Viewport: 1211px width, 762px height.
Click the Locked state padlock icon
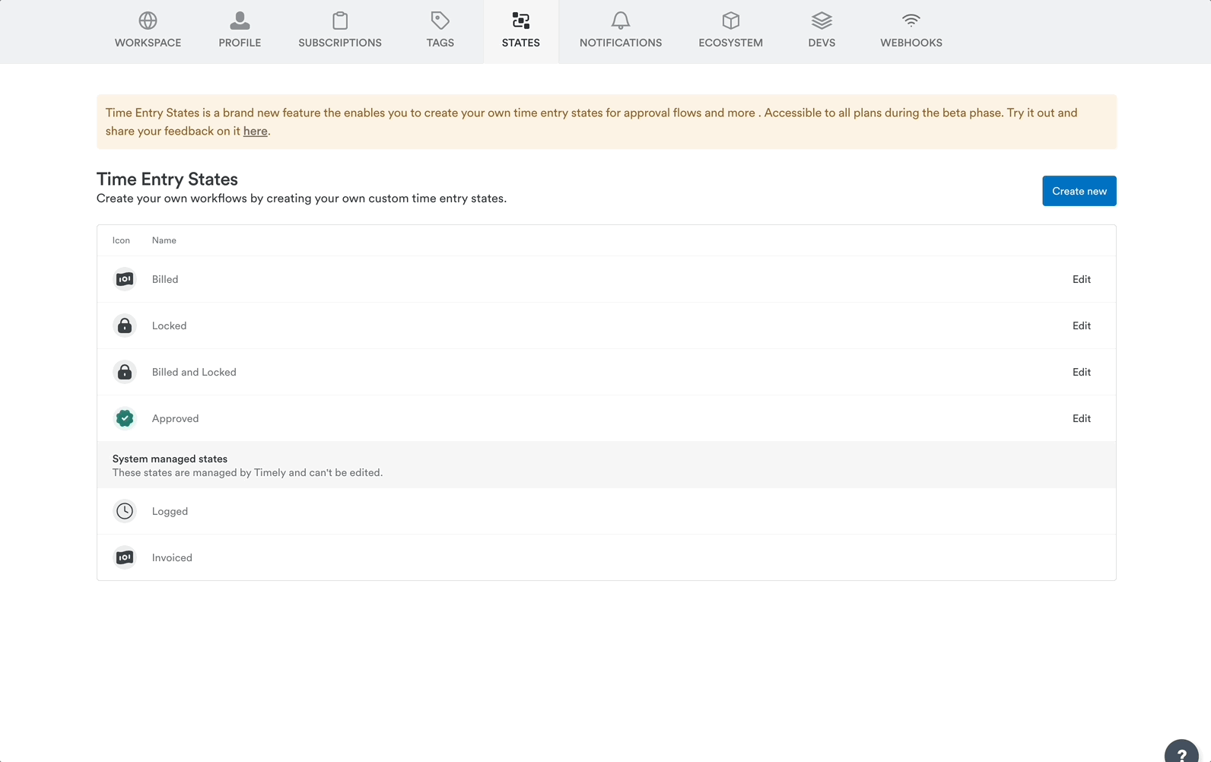point(125,325)
